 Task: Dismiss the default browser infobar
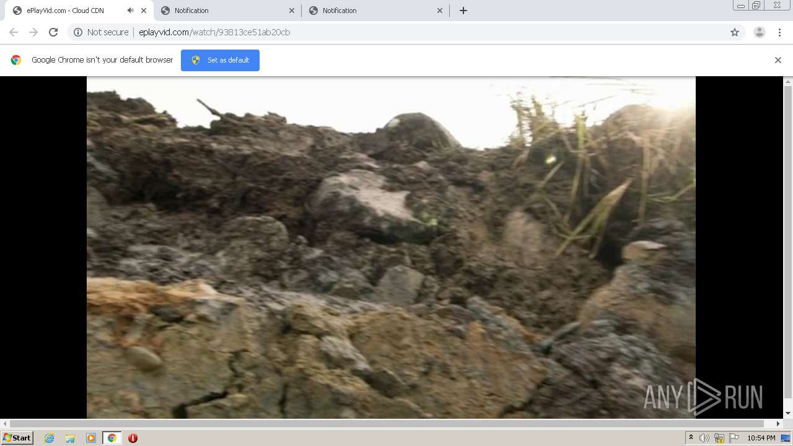tap(778, 60)
